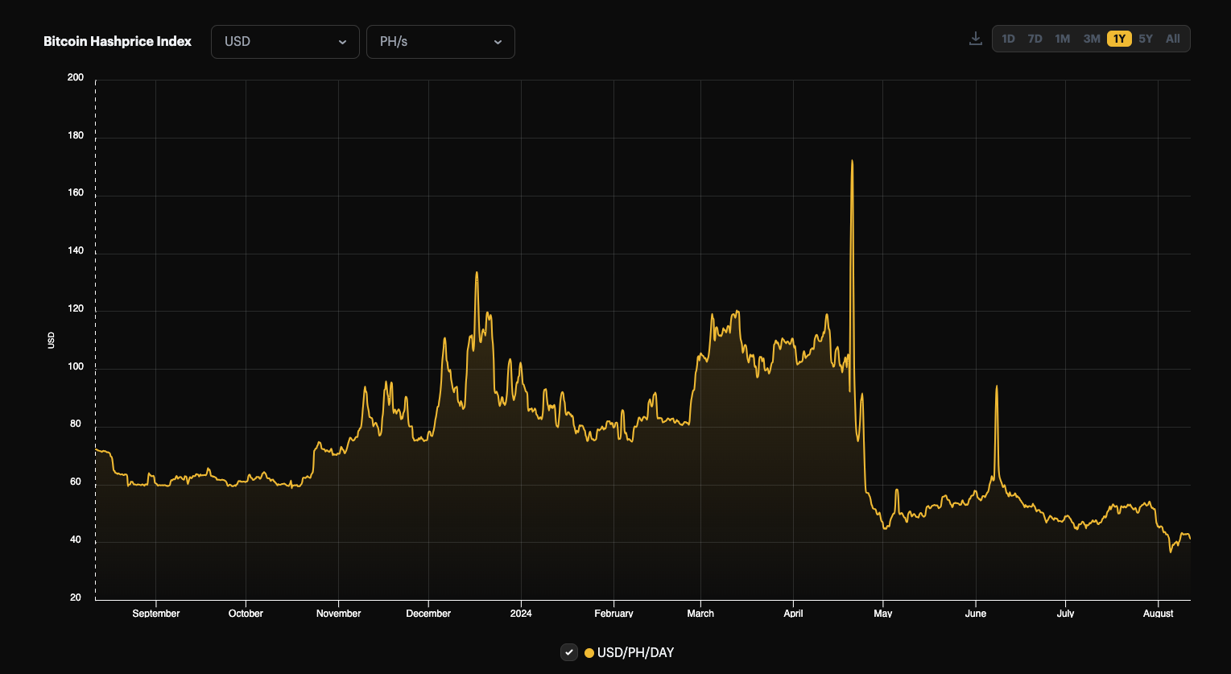Select the 5Y time range

pos(1146,38)
